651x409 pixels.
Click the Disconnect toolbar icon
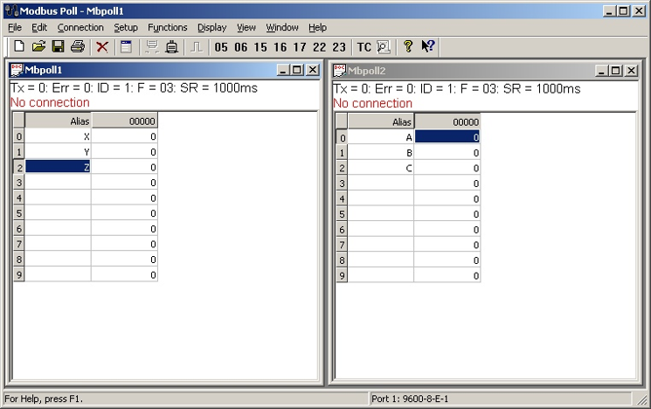[171, 47]
